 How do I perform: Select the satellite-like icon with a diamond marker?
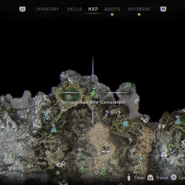145,120
